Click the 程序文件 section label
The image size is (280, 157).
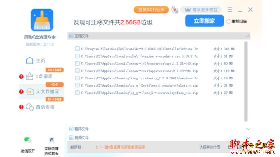[82, 129]
